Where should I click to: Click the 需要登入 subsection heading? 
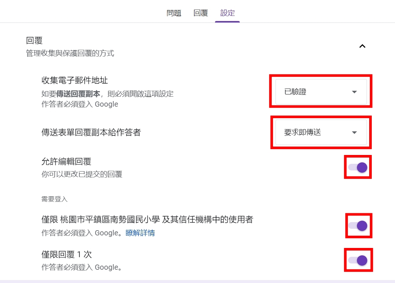[55, 199]
